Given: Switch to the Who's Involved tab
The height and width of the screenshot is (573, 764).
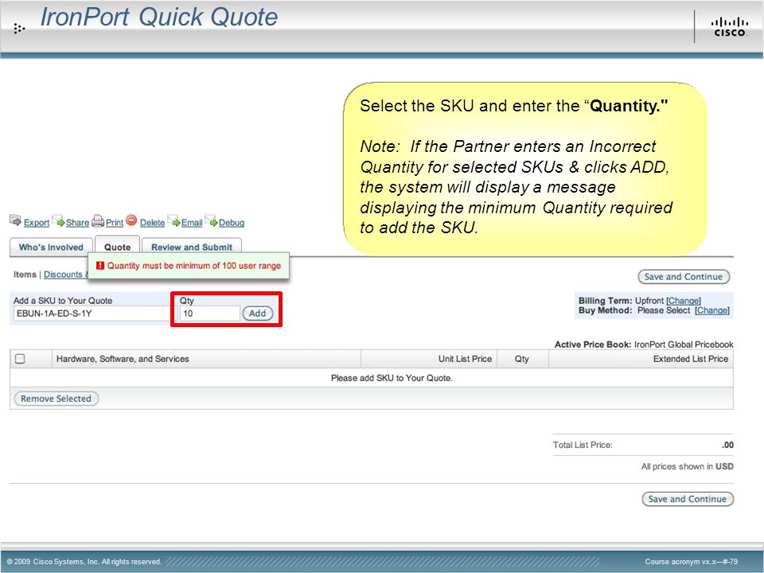Looking at the screenshot, I should pyautogui.click(x=51, y=248).
